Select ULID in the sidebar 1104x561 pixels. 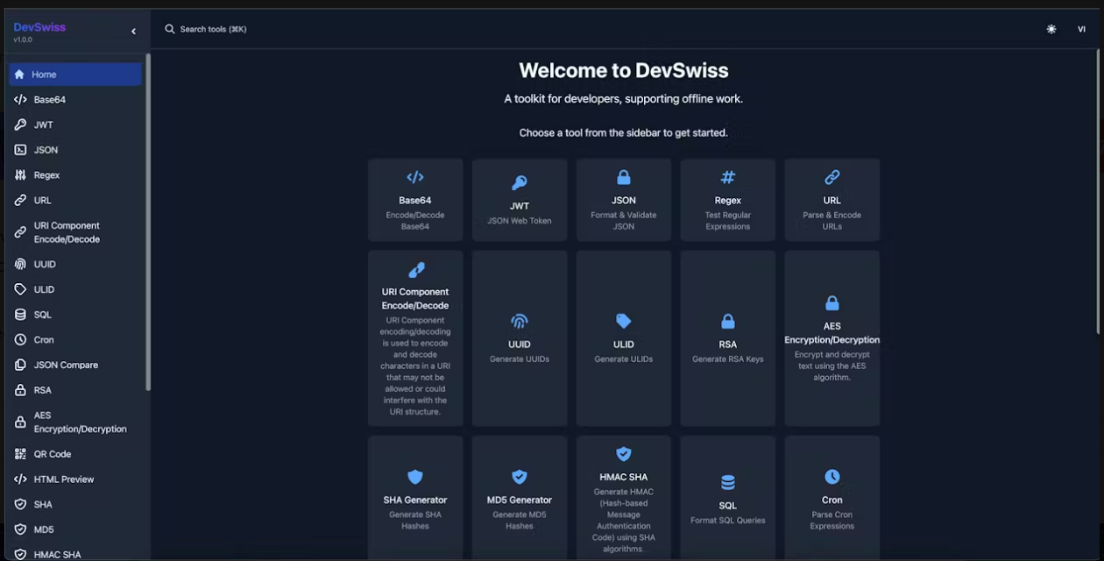[x=75, y=289]
